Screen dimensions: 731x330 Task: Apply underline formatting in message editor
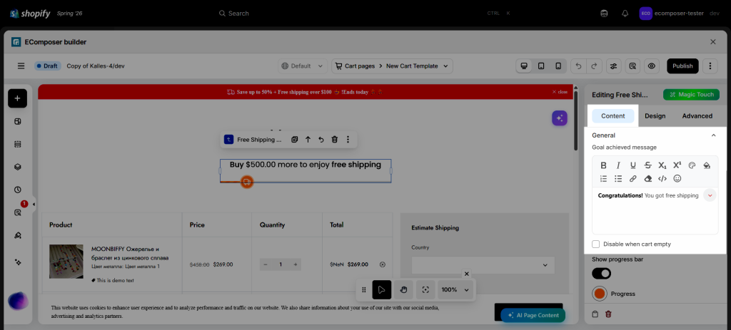pyautogui.click(x=632, y=165)
